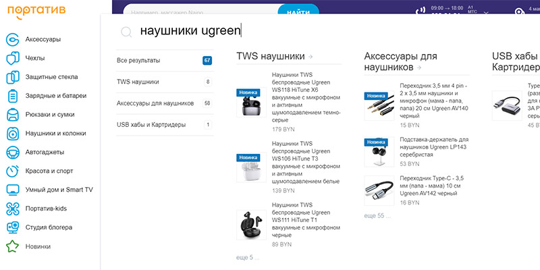Open the Портатив-kids drone icon

click(x=13, y=209)
